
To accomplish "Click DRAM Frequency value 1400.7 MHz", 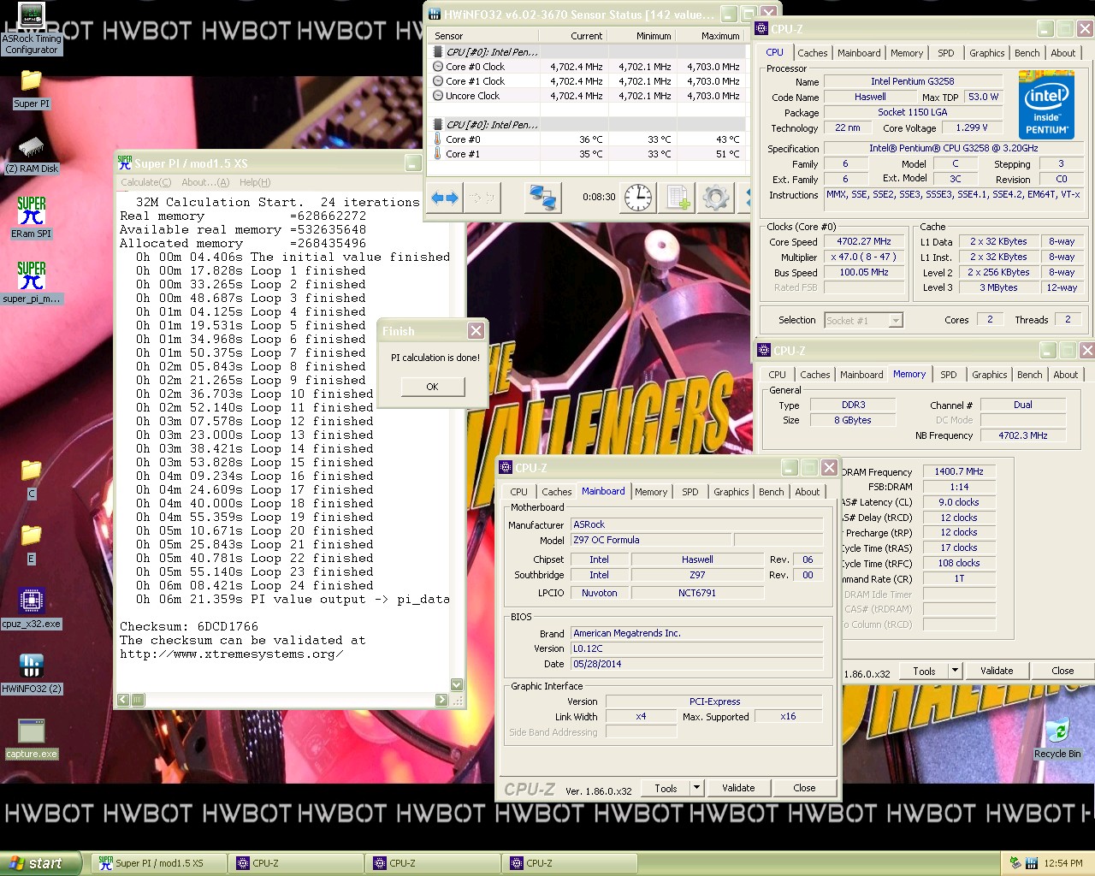I will pos(958,471).
